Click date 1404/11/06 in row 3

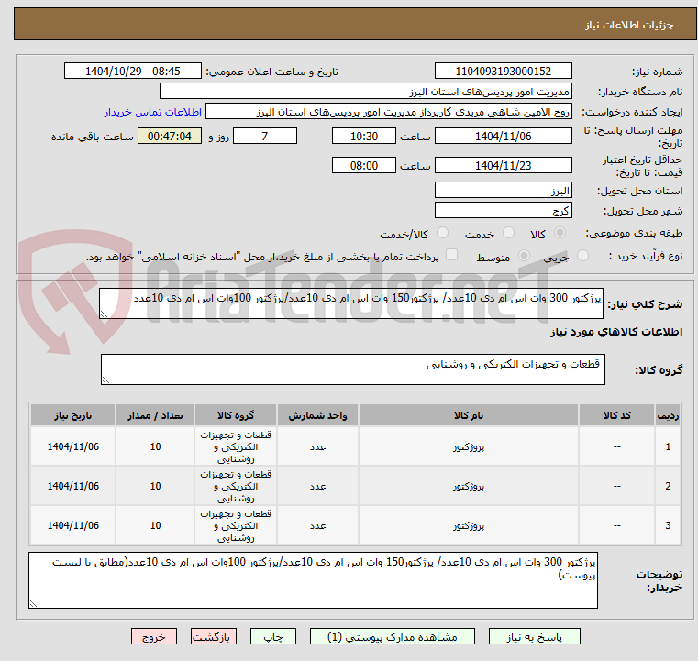pyautogui.click(x=73, y=525)
